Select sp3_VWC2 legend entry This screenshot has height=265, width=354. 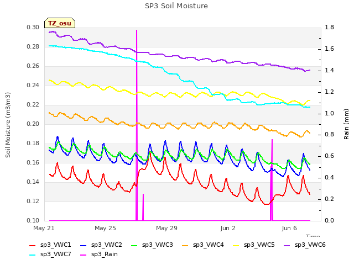tap(101, 245)
